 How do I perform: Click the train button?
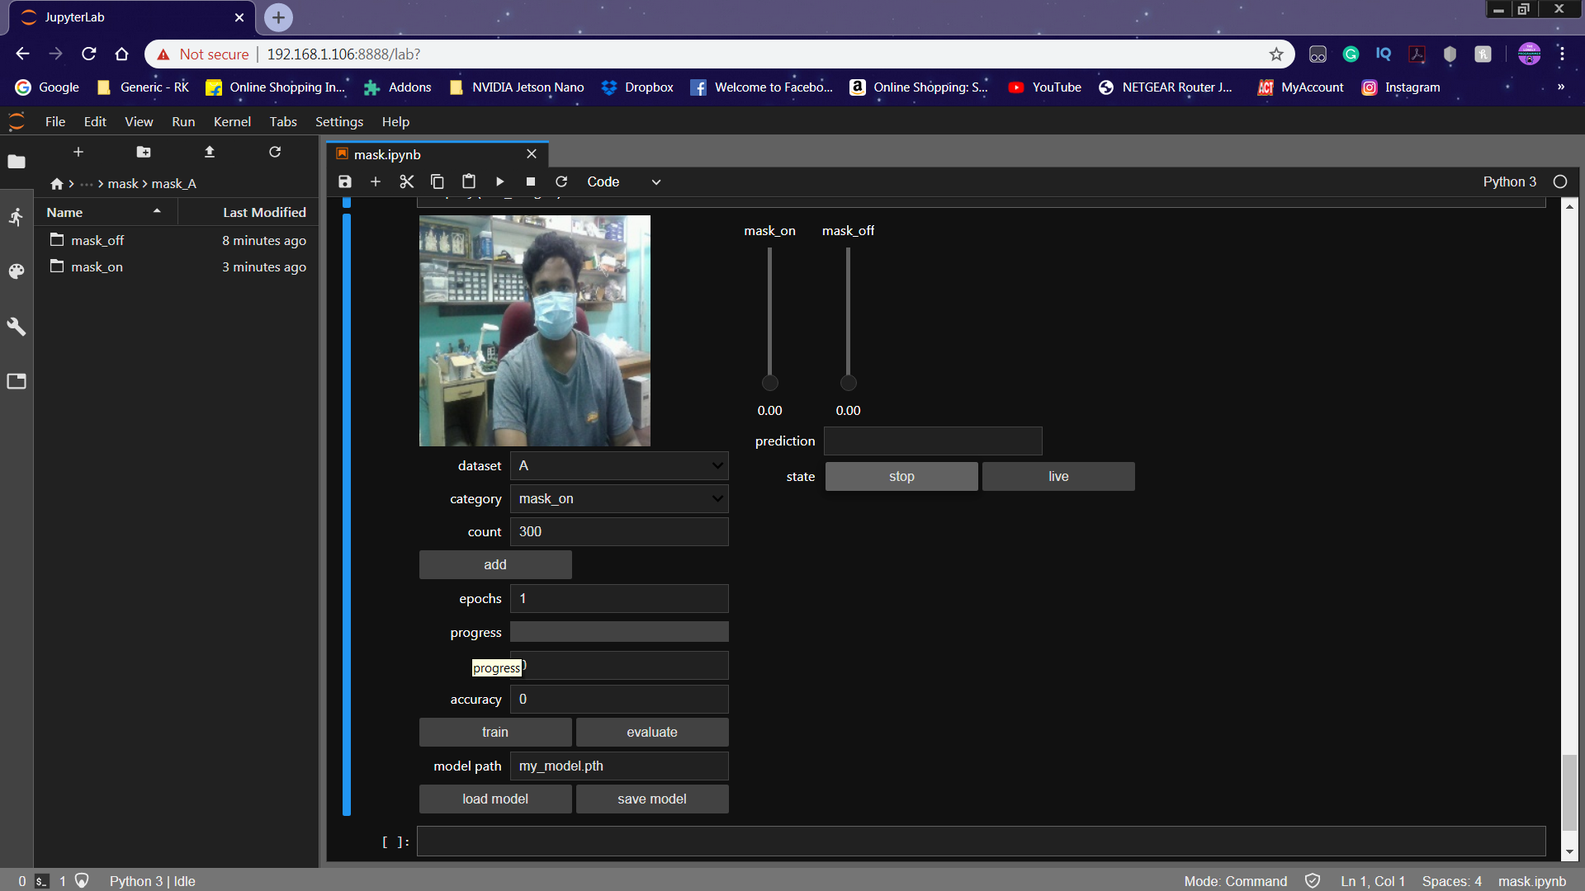point(495,733)
